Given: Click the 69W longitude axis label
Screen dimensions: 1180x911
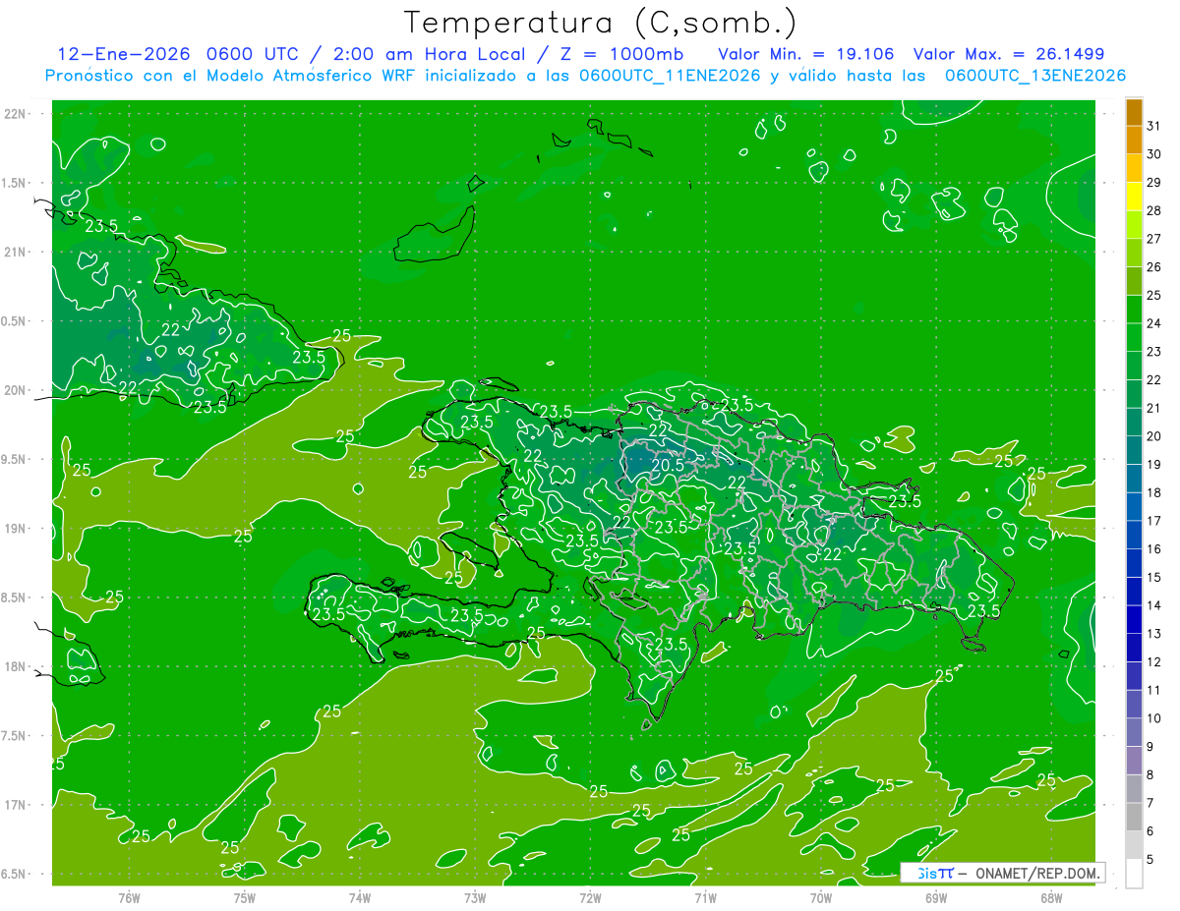Looking at the screenshot, I should click(x=936, y=897).
